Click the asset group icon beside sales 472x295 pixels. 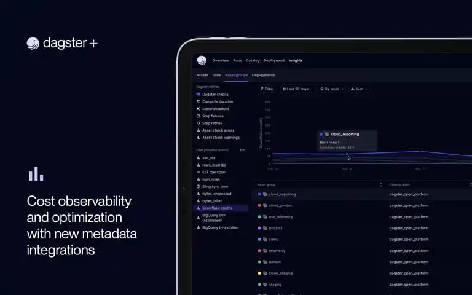click(265, 239)
